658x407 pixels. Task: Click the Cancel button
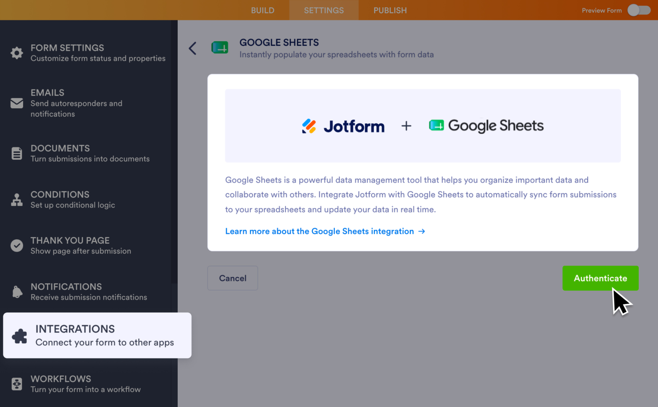coord(233,278)
